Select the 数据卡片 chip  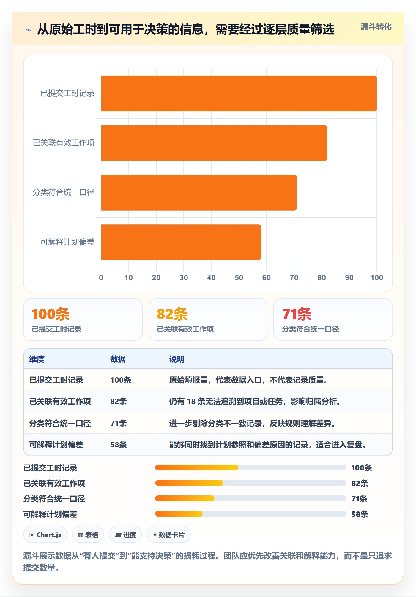pos(169,535)
